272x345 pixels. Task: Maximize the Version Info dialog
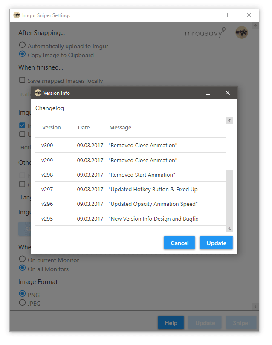tap(208, 93)
